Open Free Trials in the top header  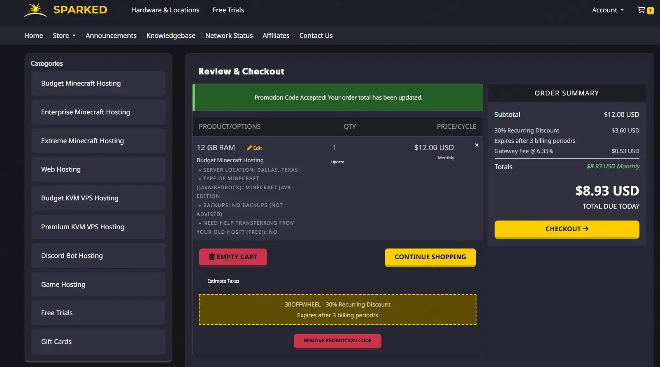tap(228, 10)
